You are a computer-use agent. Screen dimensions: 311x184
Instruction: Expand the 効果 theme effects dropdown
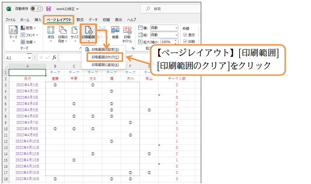click(x=28, y=42)
